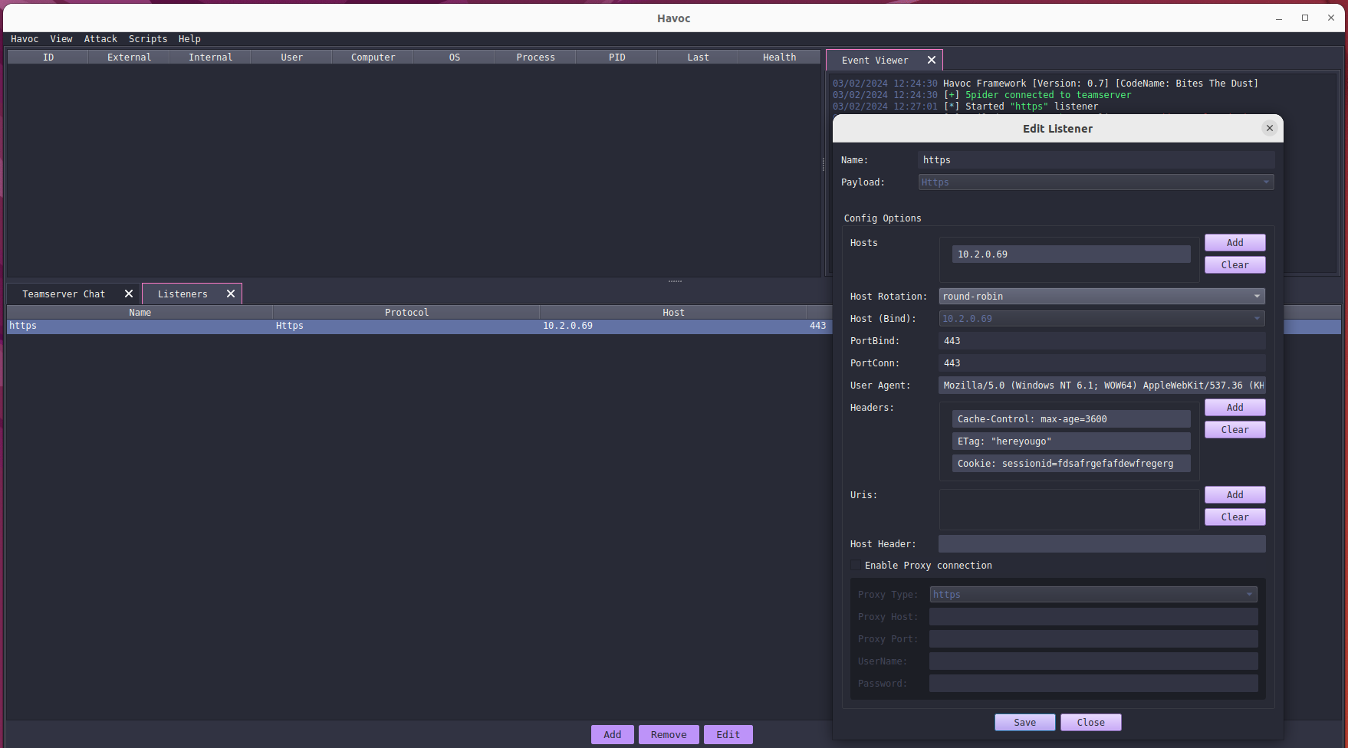The height and width of the screenshot is (748, 1348).
Task: Click the Proxy Port field
Action: pos(1093,639)
